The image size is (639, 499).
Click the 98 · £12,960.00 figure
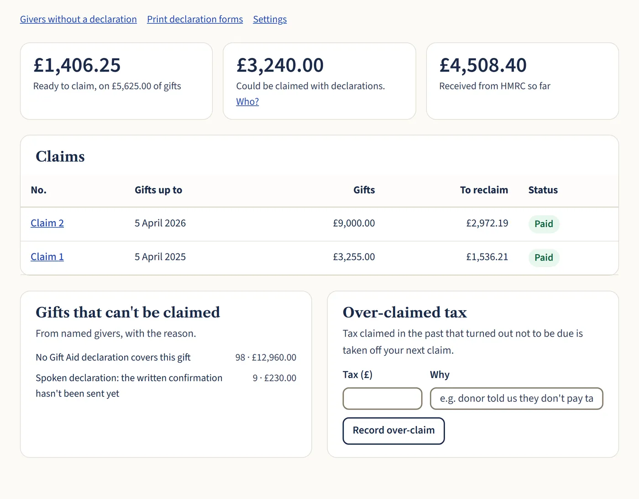[x=266, y=358]
